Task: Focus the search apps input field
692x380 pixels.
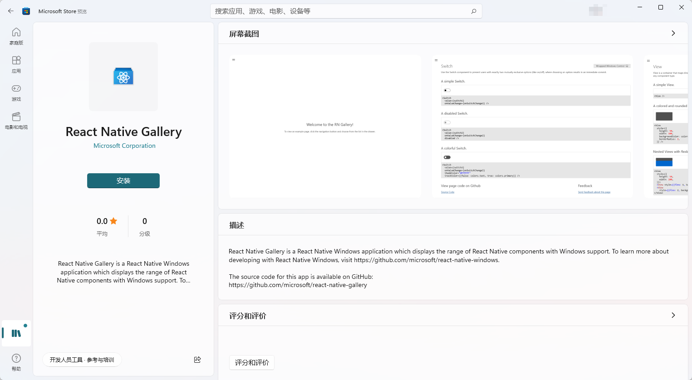Action: click(346, 11)
